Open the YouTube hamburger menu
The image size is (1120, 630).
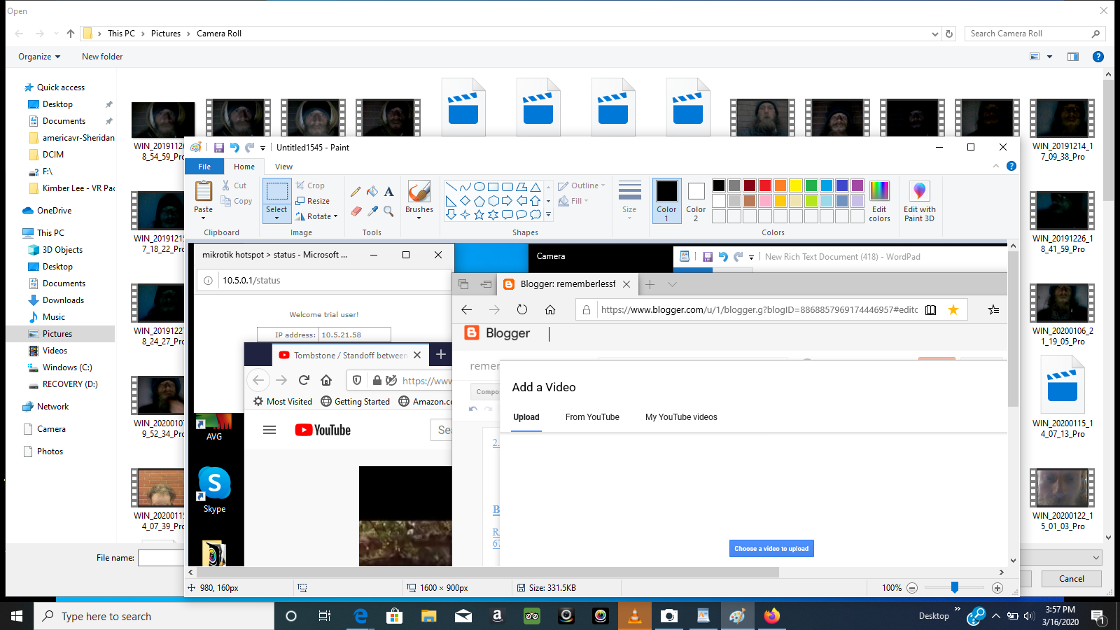pyautogui.click(x=269, y=430)
